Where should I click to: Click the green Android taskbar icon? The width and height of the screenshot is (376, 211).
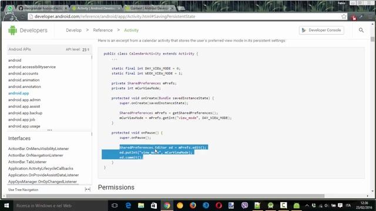coord(296,206)
